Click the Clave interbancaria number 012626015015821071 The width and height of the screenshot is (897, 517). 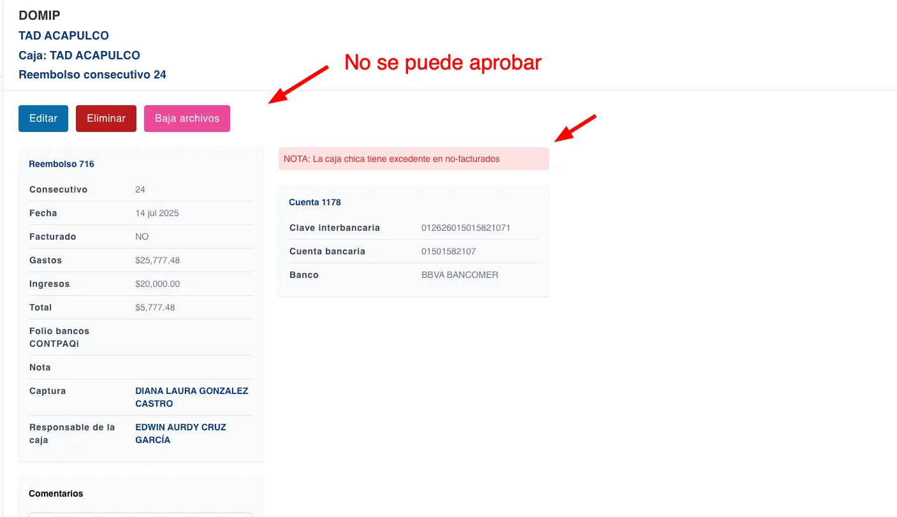[x=465, y=228]
